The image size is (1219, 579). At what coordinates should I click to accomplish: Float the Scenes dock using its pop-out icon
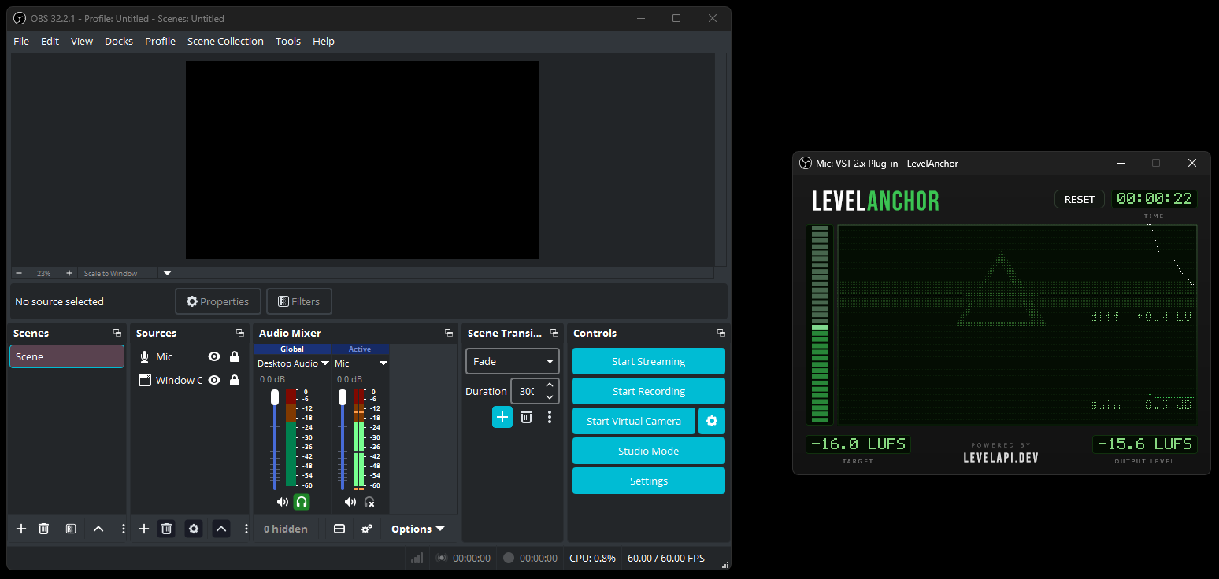click(x=117, y=333)
